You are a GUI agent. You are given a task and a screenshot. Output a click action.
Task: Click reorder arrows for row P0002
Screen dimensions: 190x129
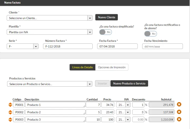[10, 112]
